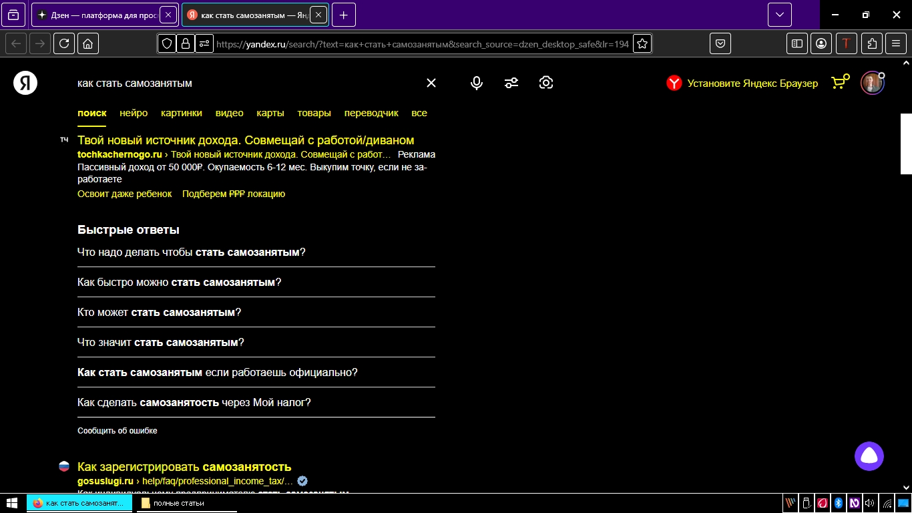
Task: Select the поиск tab
Action: coord(92,113)
